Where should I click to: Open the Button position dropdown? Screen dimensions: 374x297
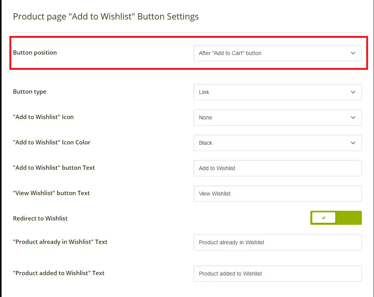pos(277,53)
